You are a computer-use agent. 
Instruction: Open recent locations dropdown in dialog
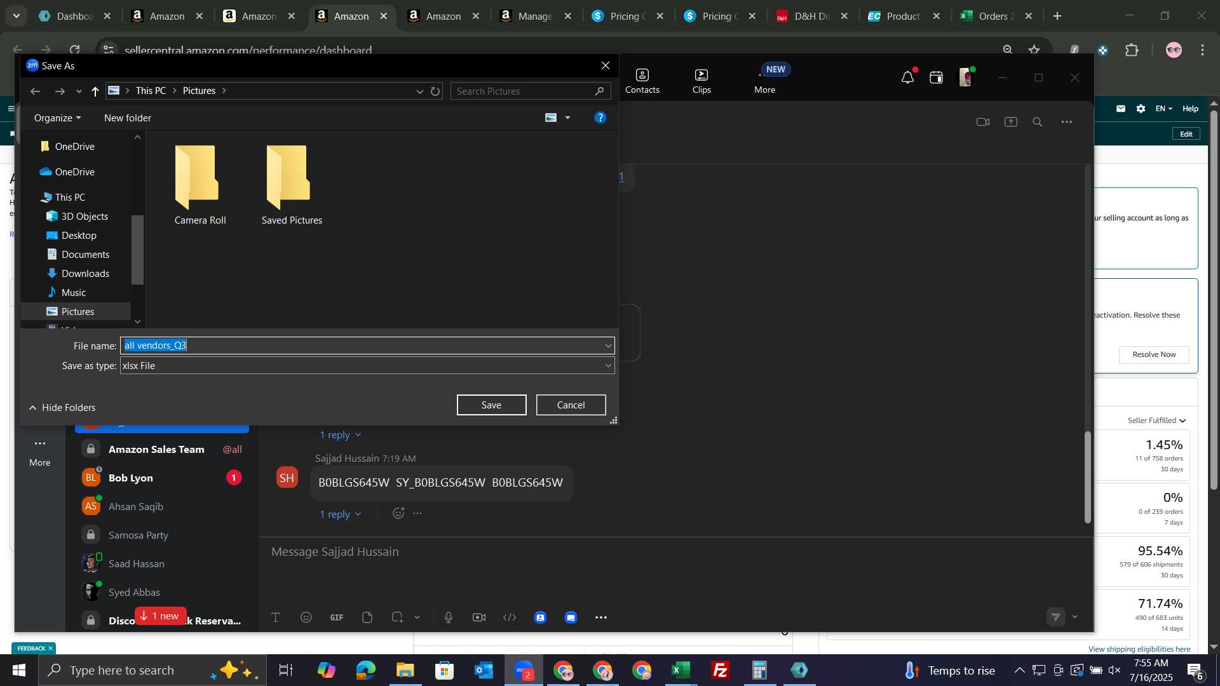point(79,91)
